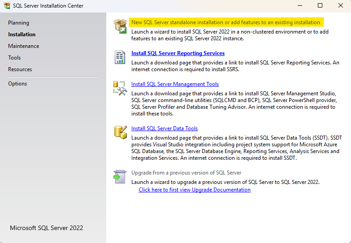This screenshot has width=351, height=243.
Task: Click Install SQL Server Management Tools link
Action: 175,84
